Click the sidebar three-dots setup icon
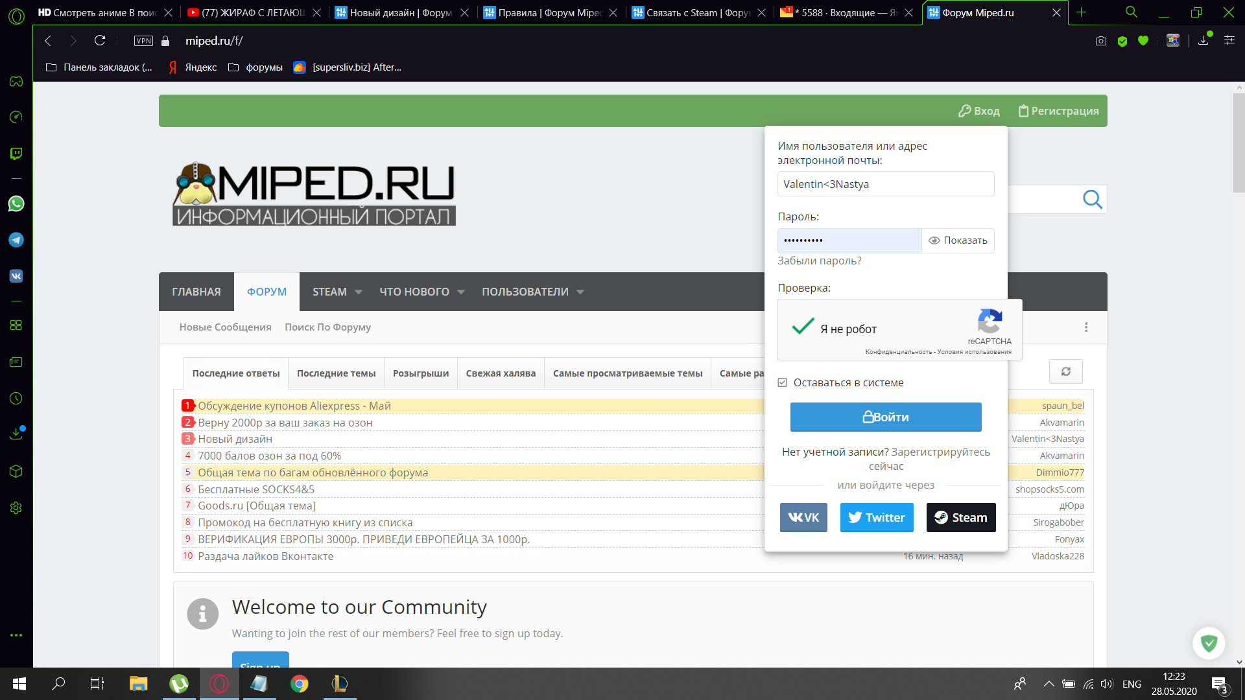 [16, 635]
